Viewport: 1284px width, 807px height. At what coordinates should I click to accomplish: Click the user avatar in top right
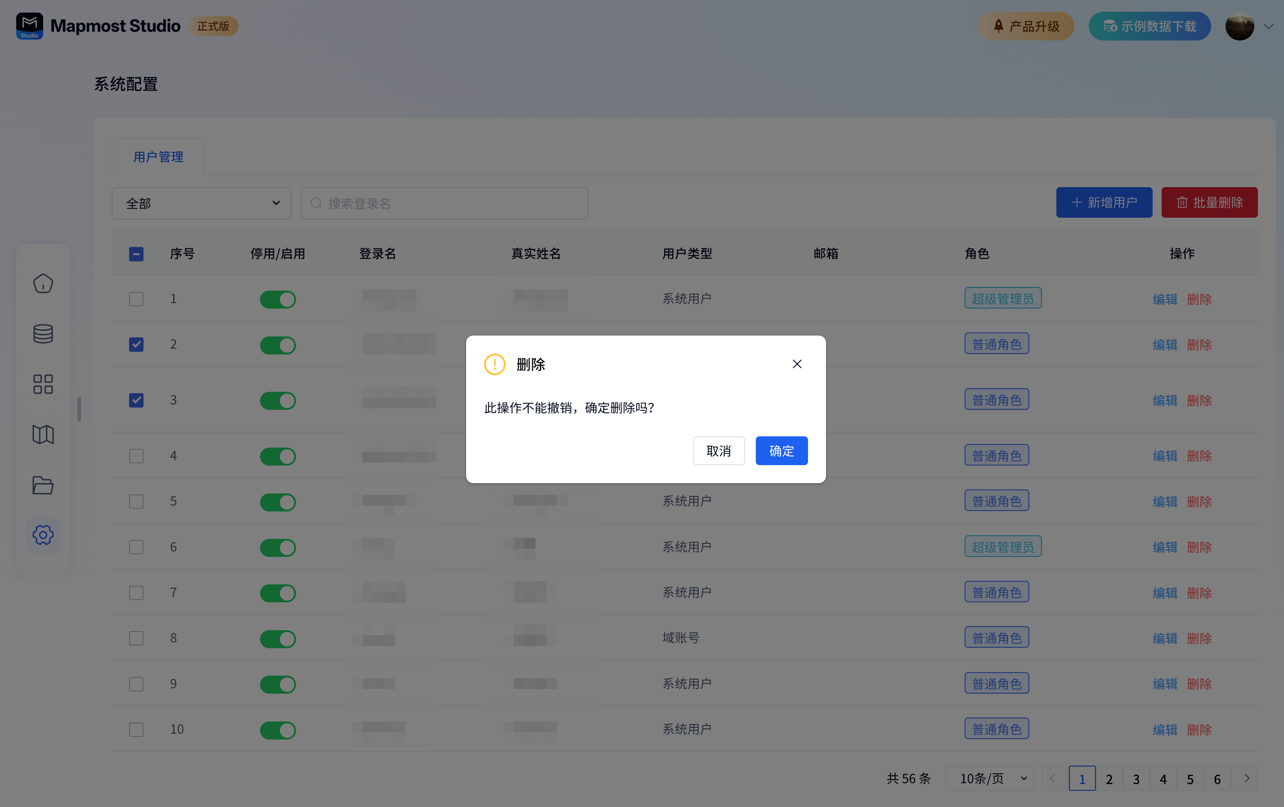pyautogui.click(x=1239, y=26)
